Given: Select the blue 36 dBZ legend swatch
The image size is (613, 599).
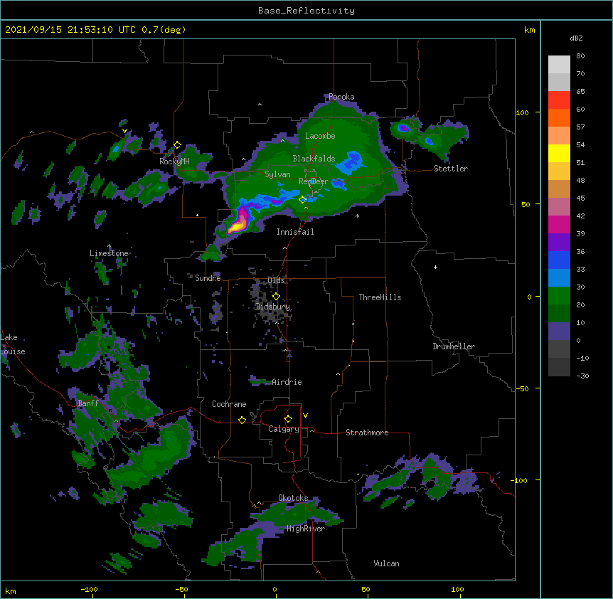Looking at the screenshot, I should [x=559, y=260].
